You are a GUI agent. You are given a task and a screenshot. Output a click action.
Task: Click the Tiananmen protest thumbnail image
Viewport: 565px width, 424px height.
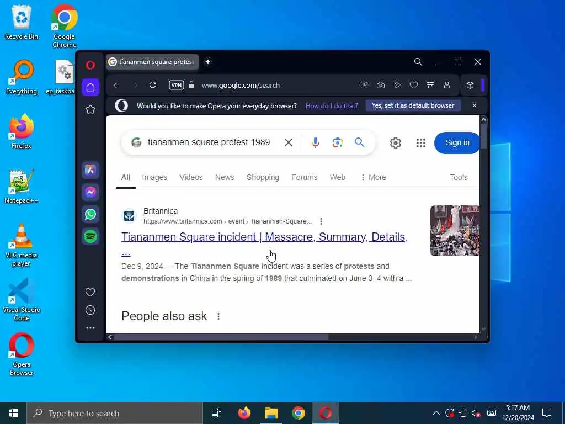tap(455, 231)
